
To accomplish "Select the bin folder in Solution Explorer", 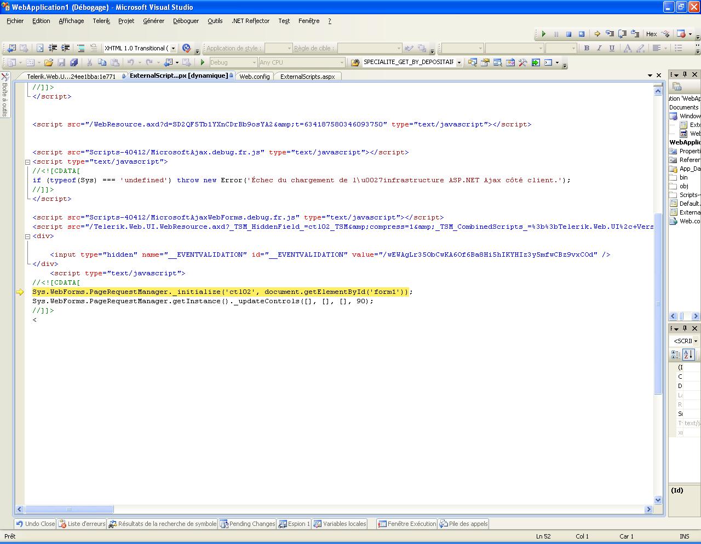I will tap(680, 177).
